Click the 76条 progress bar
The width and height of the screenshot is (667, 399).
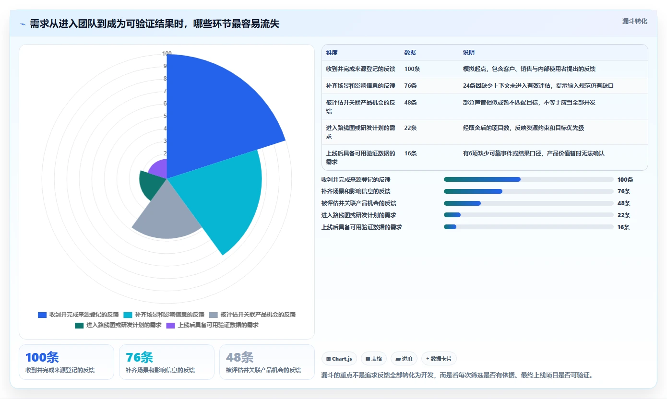(x=529, y=191)
